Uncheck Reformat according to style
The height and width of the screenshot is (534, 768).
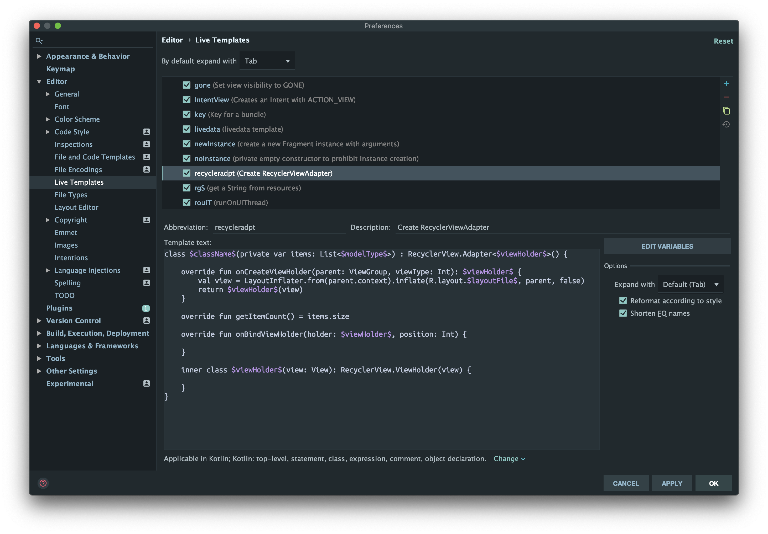coord(623,301)
